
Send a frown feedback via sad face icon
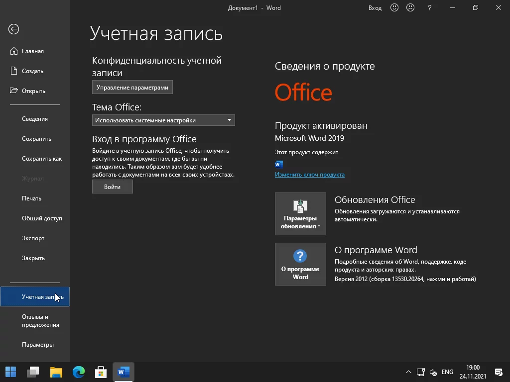point(410,8)
